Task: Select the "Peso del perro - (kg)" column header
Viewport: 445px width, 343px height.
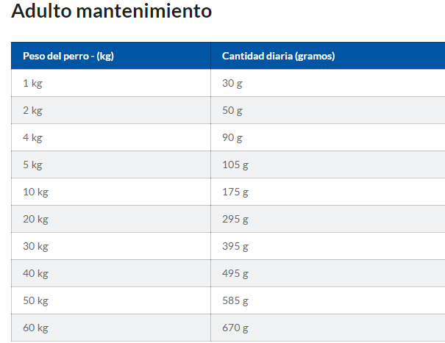Action: 68,56
